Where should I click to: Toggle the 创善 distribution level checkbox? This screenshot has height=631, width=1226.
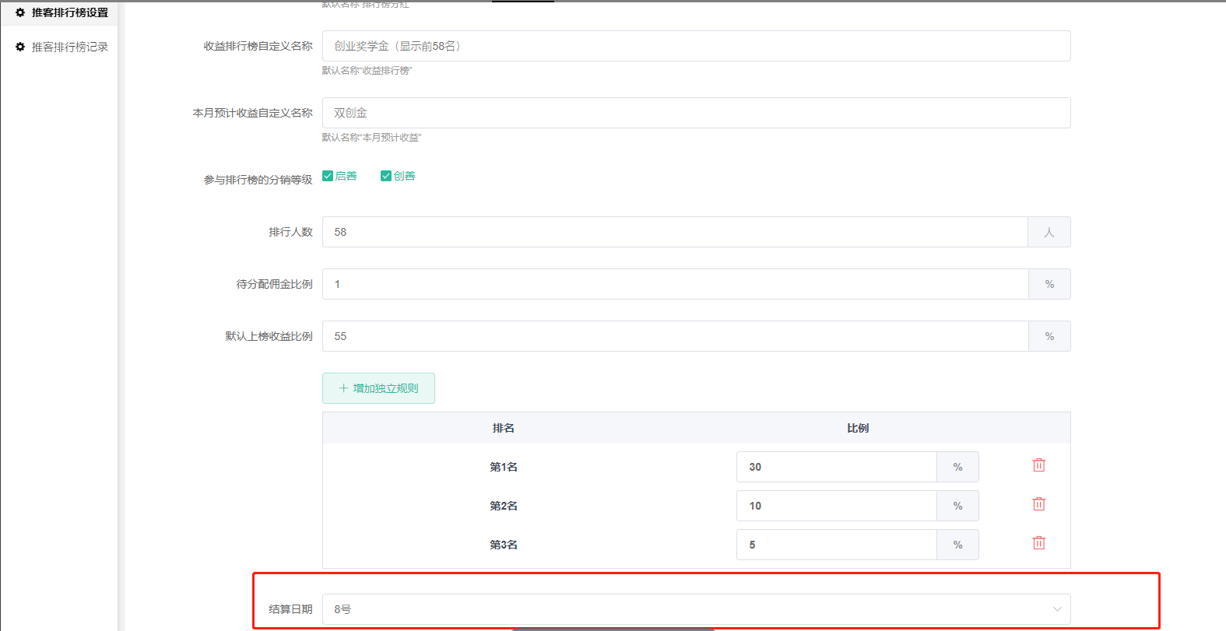(386, 176)
